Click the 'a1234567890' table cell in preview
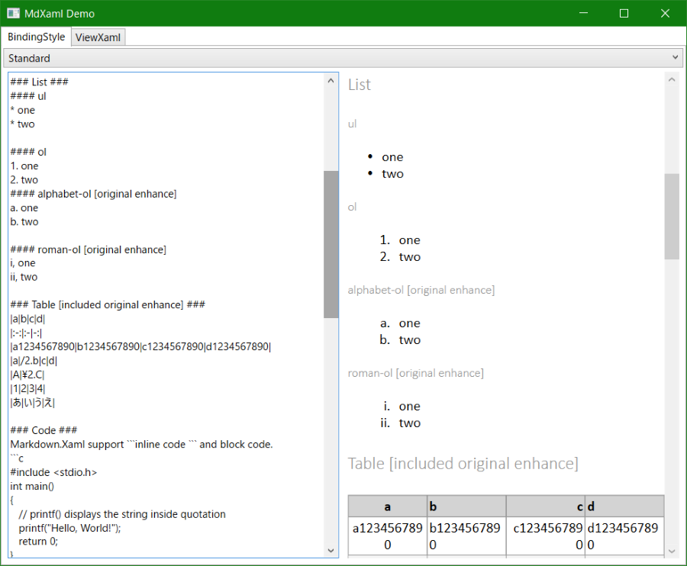The height and width of the screenshot is (566, 687). 387,536
